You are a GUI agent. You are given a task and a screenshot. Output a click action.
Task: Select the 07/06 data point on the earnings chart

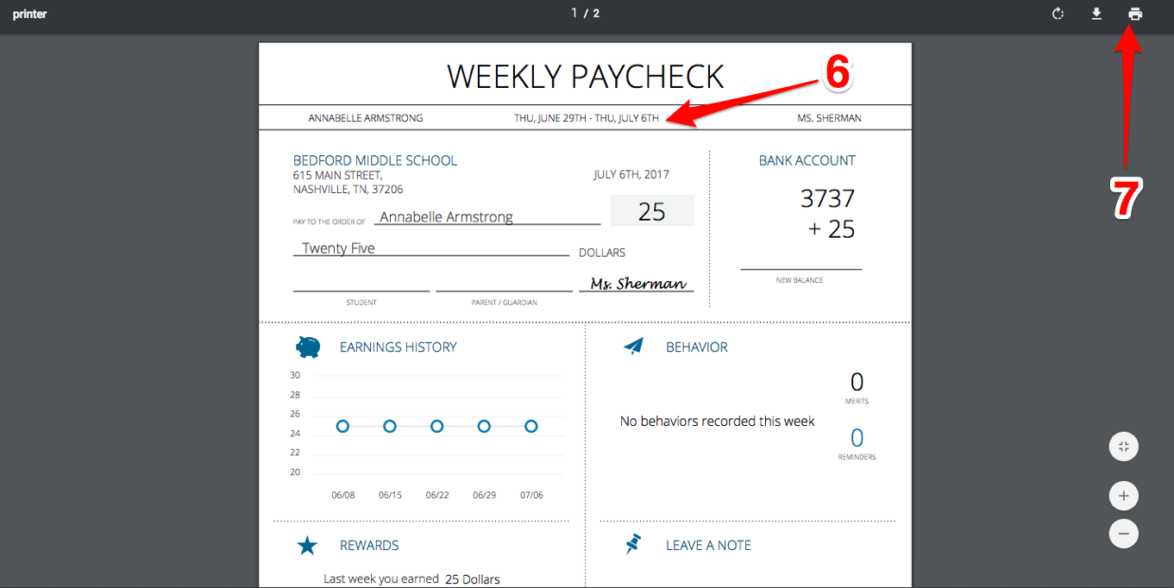click(x=530, y=426)
